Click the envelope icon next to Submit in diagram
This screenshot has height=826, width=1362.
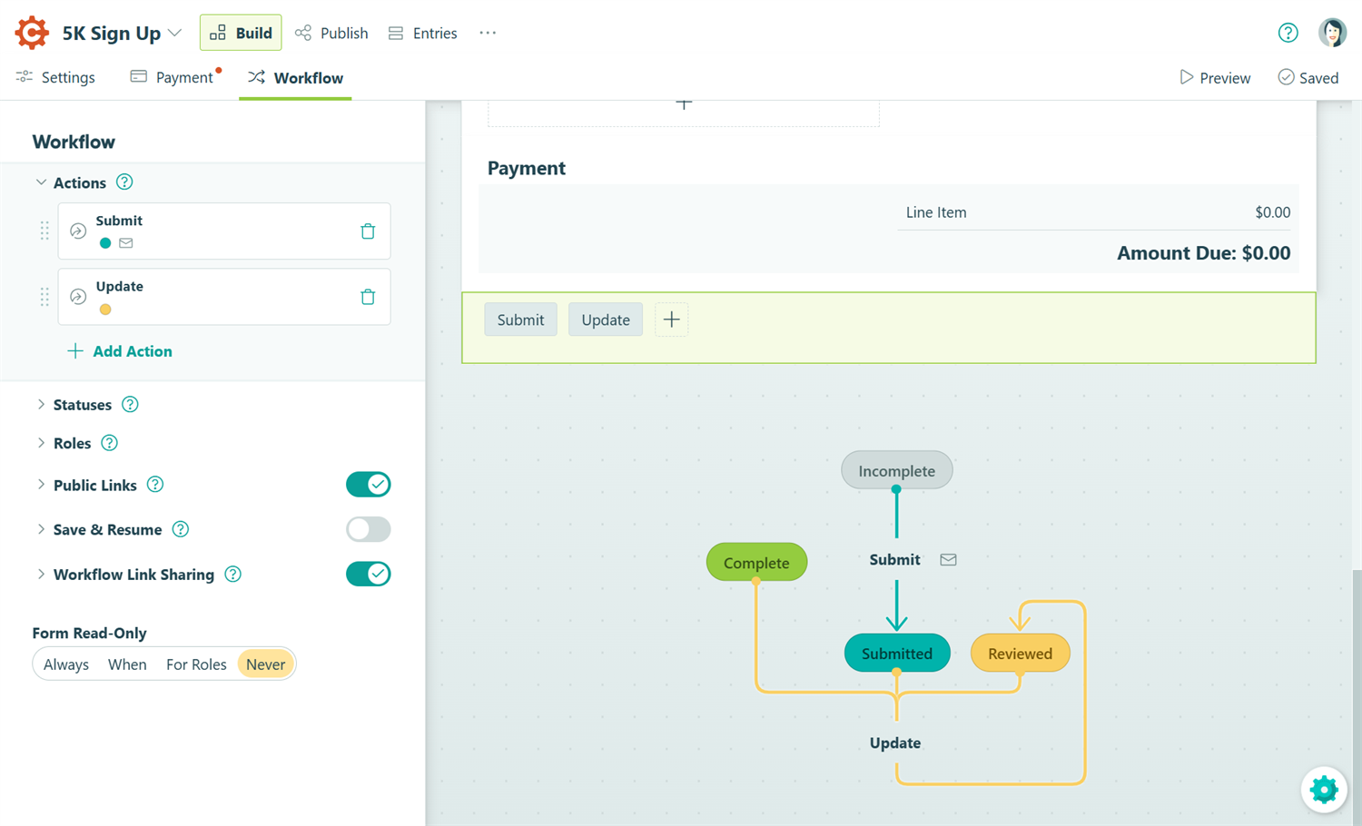pyautogui.click(x=948, y=560)
